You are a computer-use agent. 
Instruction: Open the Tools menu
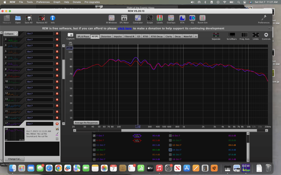coord(30,2)
